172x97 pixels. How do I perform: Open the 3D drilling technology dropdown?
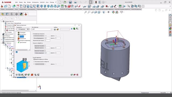pyautogui.click(x=23, y=29)
